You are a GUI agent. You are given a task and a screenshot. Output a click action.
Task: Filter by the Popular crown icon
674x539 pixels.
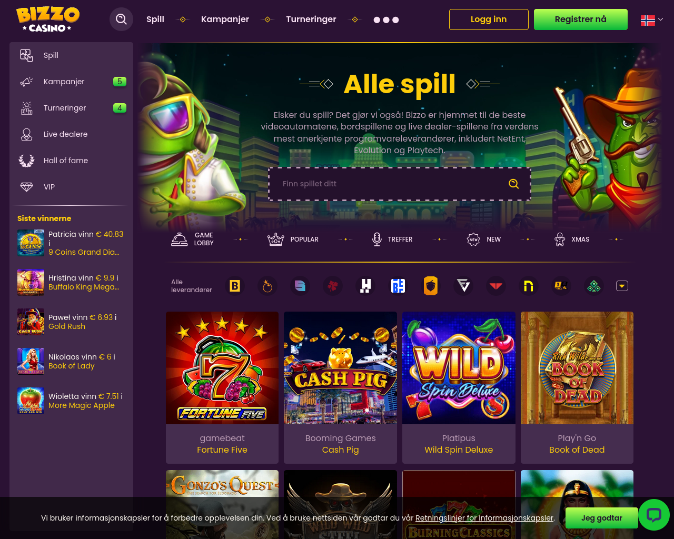coord(276,239)
